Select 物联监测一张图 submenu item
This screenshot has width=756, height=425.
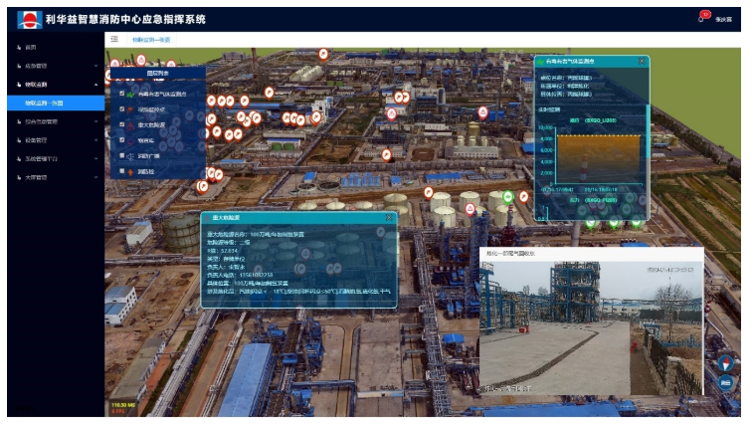point(56,104)
